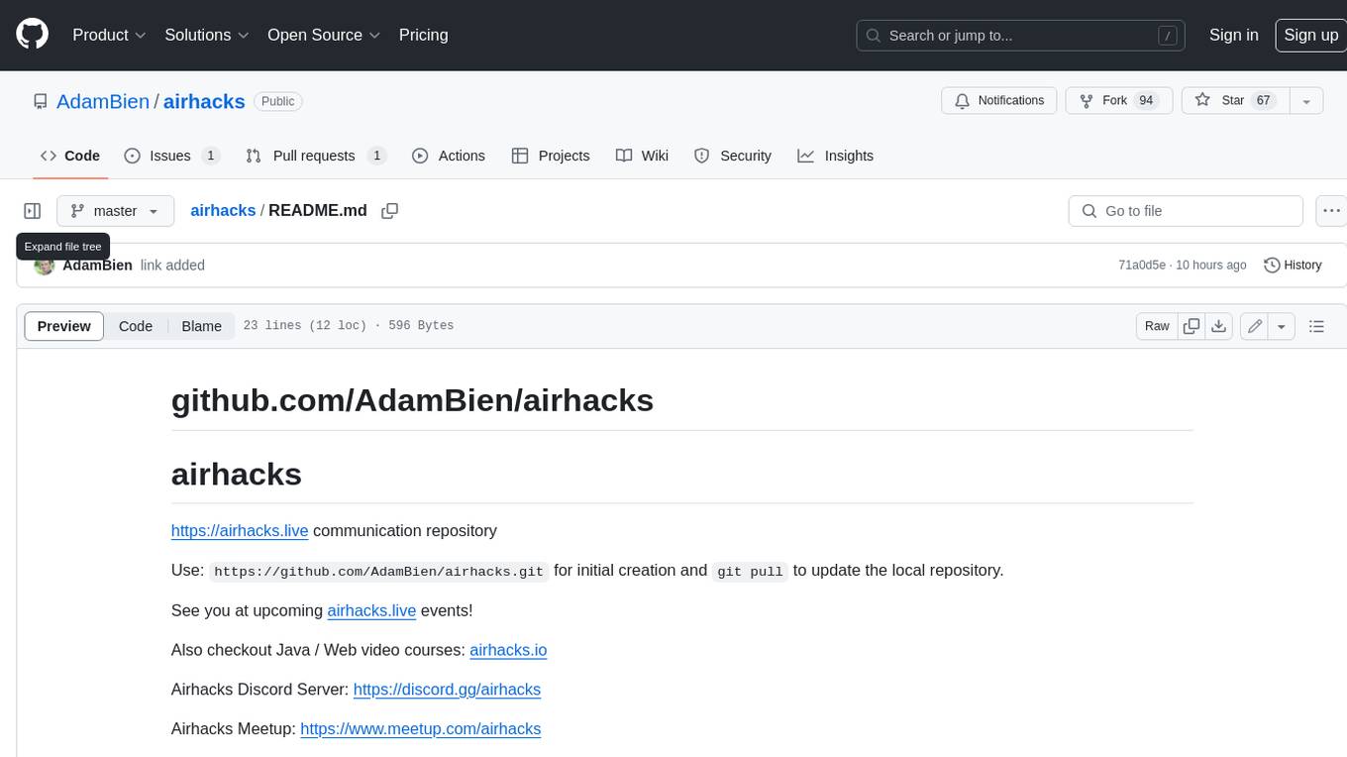Edit this file with pencil icon
The height and width of the screenshot is (757, 1347).
1255,326
